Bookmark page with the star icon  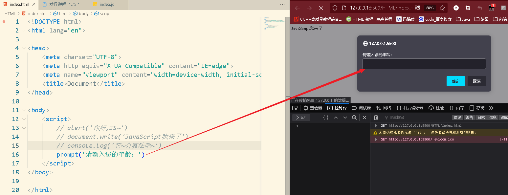(x=442, y=8)
